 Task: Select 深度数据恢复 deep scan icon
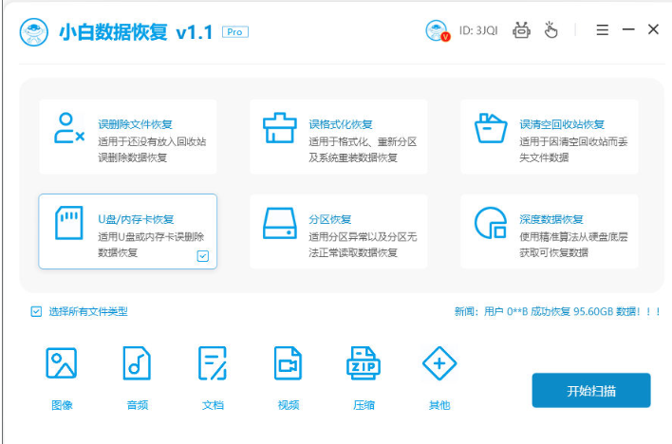(491, 223)
